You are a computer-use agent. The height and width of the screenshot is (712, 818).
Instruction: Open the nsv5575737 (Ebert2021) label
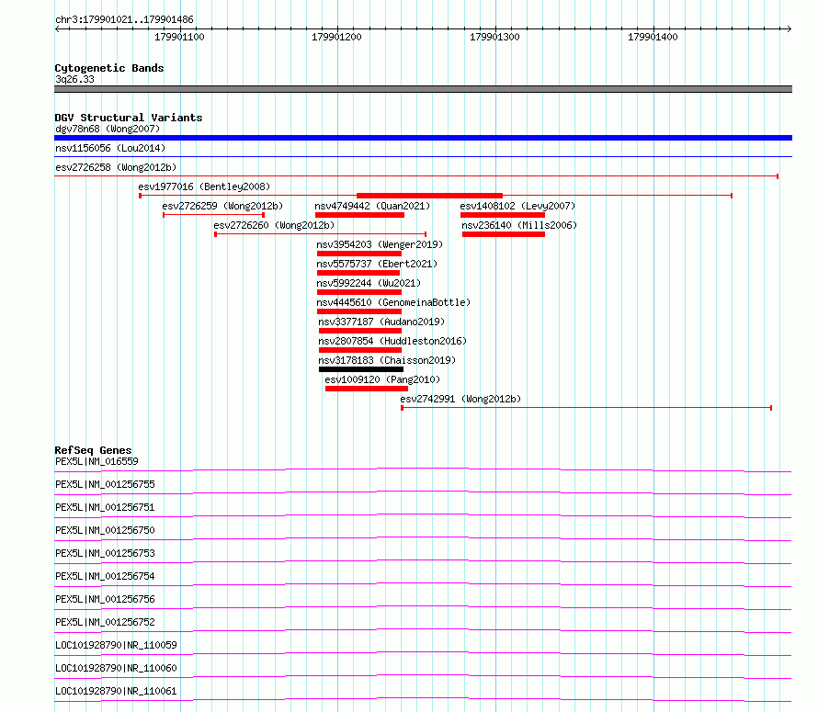click(x=377, y=264)
